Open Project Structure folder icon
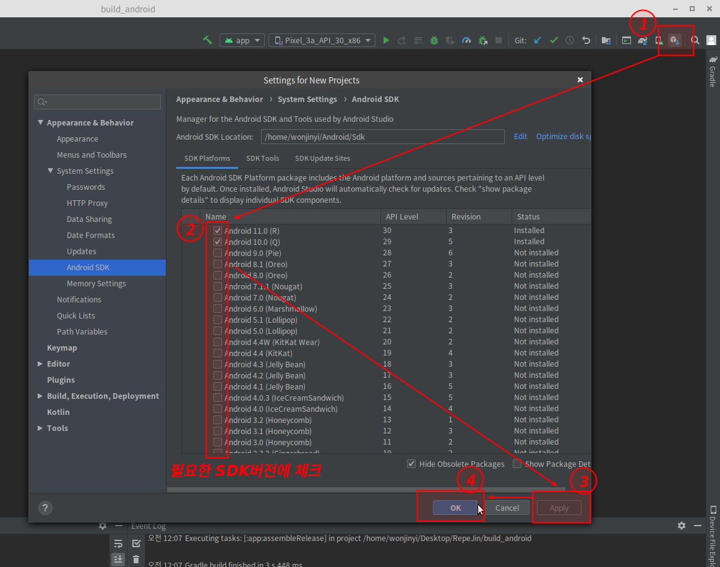720x567 pixels. (606, 40)
